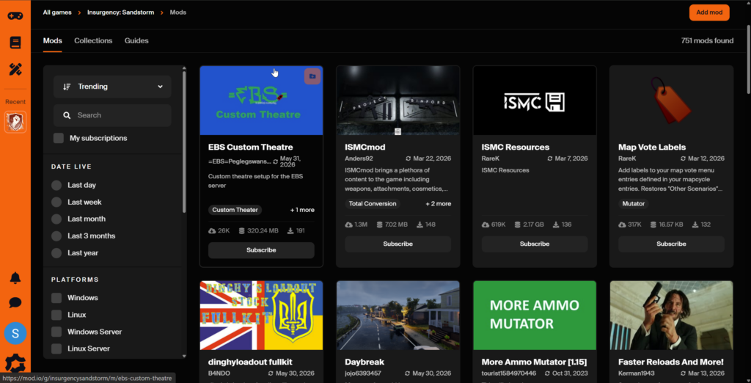The height and width of the screenshot is (383, 751).
Task: Check the Windows platform filter
Action: tap(56, 298)
